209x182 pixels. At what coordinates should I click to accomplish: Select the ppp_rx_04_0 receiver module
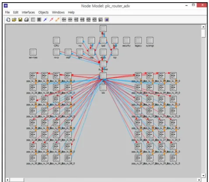coord(68,111)
